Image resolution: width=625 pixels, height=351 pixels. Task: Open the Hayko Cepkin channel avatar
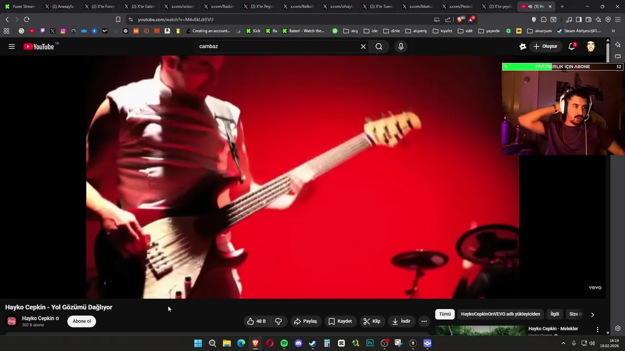pos(12,321)
